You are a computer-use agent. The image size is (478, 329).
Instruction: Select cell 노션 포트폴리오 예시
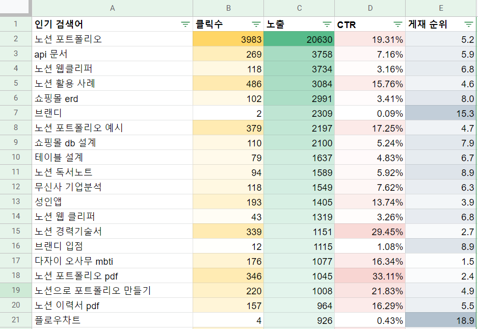(x=113, y=128)
